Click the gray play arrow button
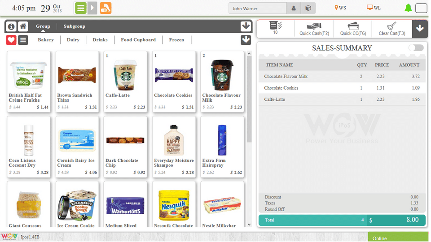The height and width of the screenshot is (242, 431). 92,8
